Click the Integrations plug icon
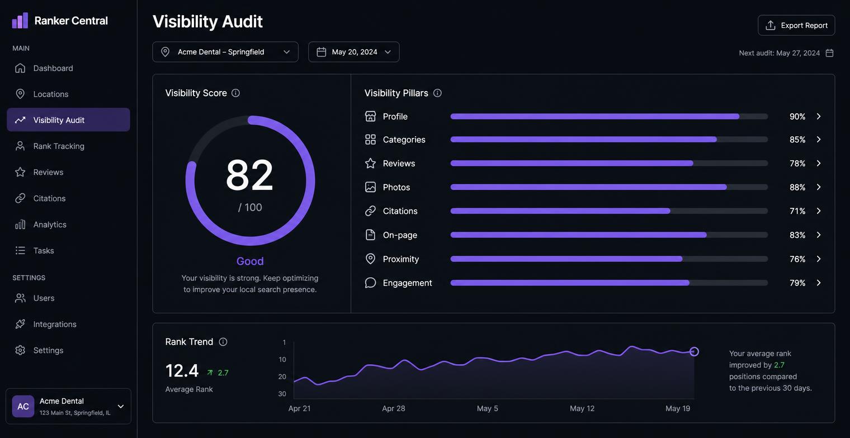Viewport: 850px width, 438px height. pos(20,324)
